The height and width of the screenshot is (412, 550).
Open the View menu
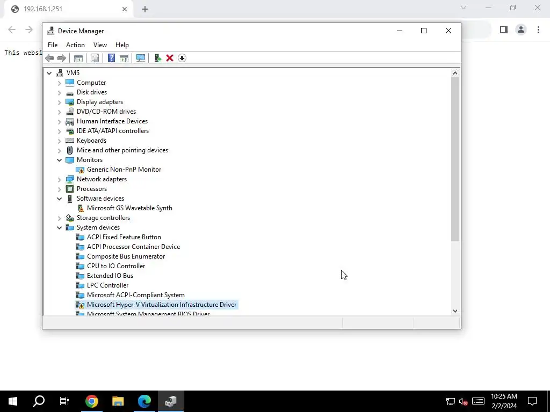[x=100, y=45]
